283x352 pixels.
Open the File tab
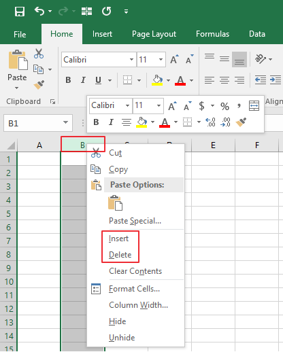[20, 35]
